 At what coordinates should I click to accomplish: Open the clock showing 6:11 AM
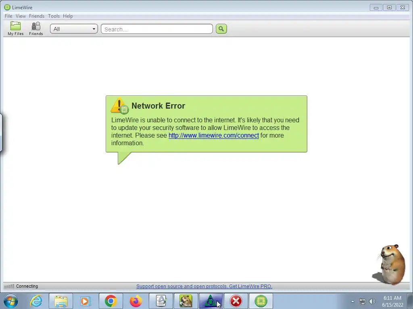tap(392, 301)
